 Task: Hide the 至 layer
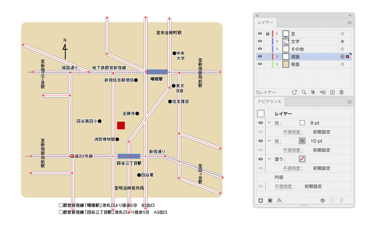(260, 34)
